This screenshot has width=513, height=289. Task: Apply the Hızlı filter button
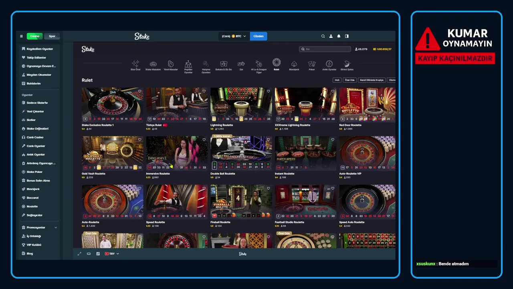coord(337,80)
